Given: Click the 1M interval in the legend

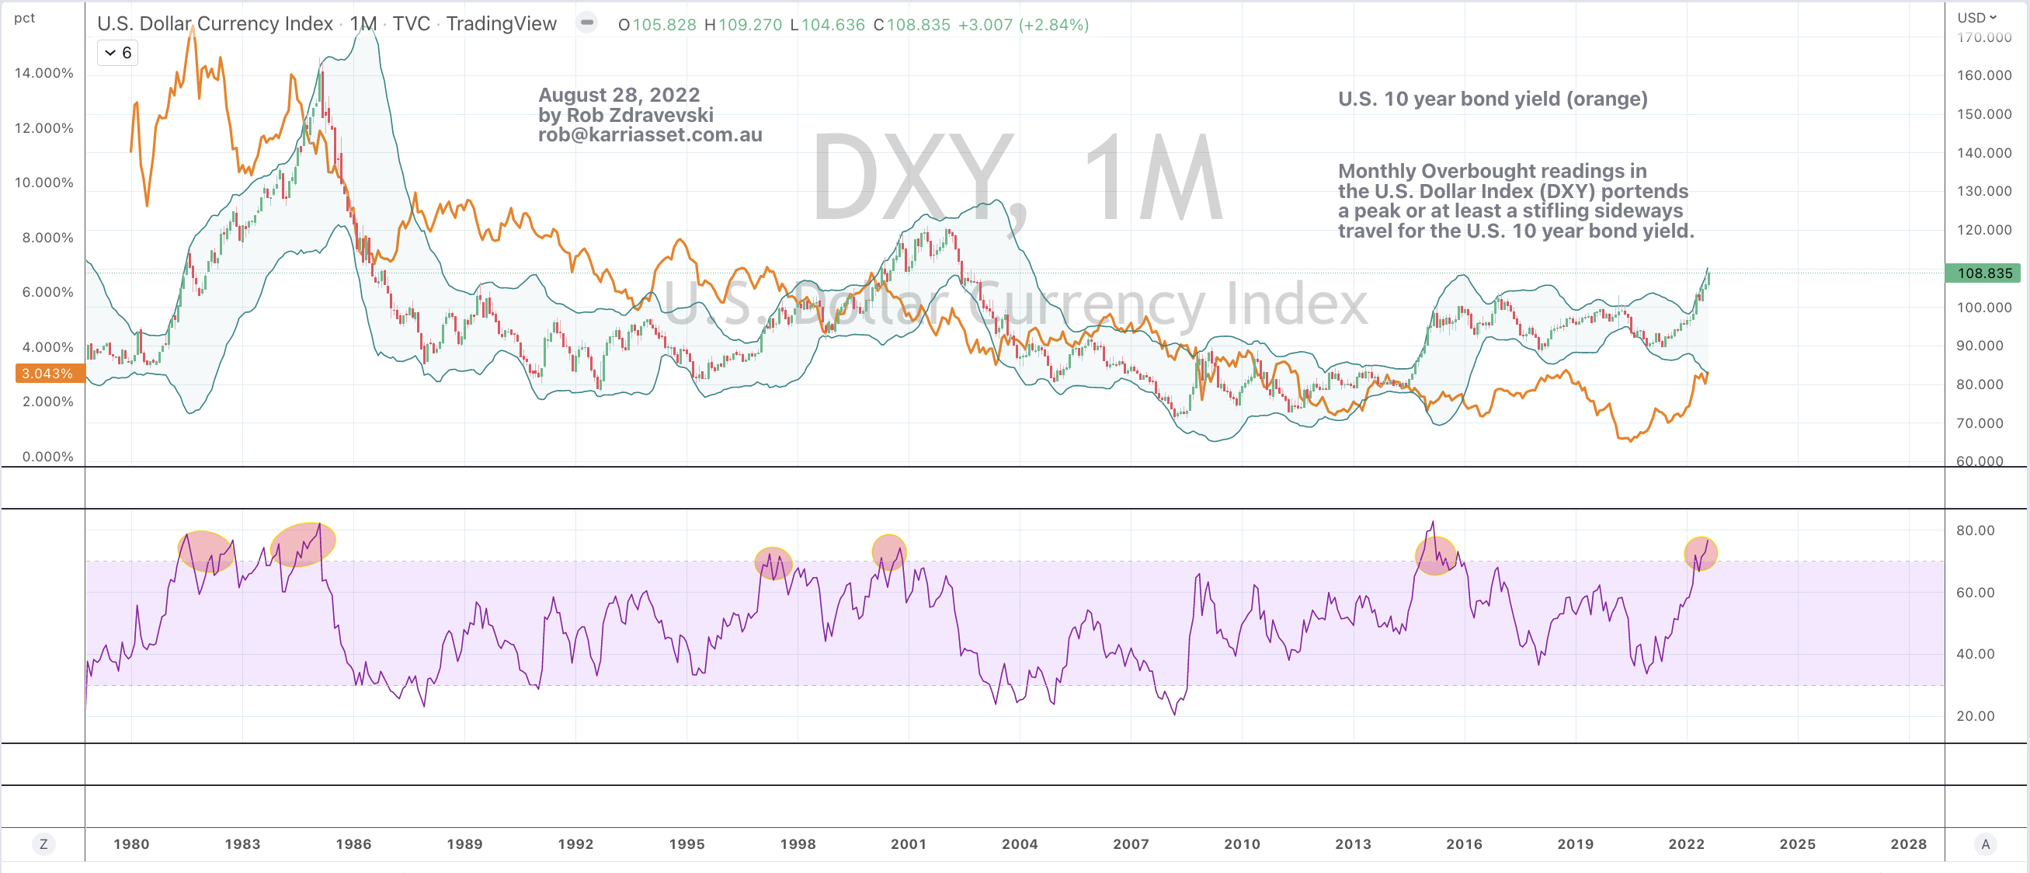Looking at the screenshot, I should click(x=363, y=23).
